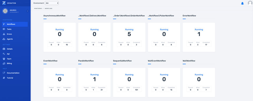Click the Zenaton logo icon
This screenshot has height=101, width=253.
4,3
